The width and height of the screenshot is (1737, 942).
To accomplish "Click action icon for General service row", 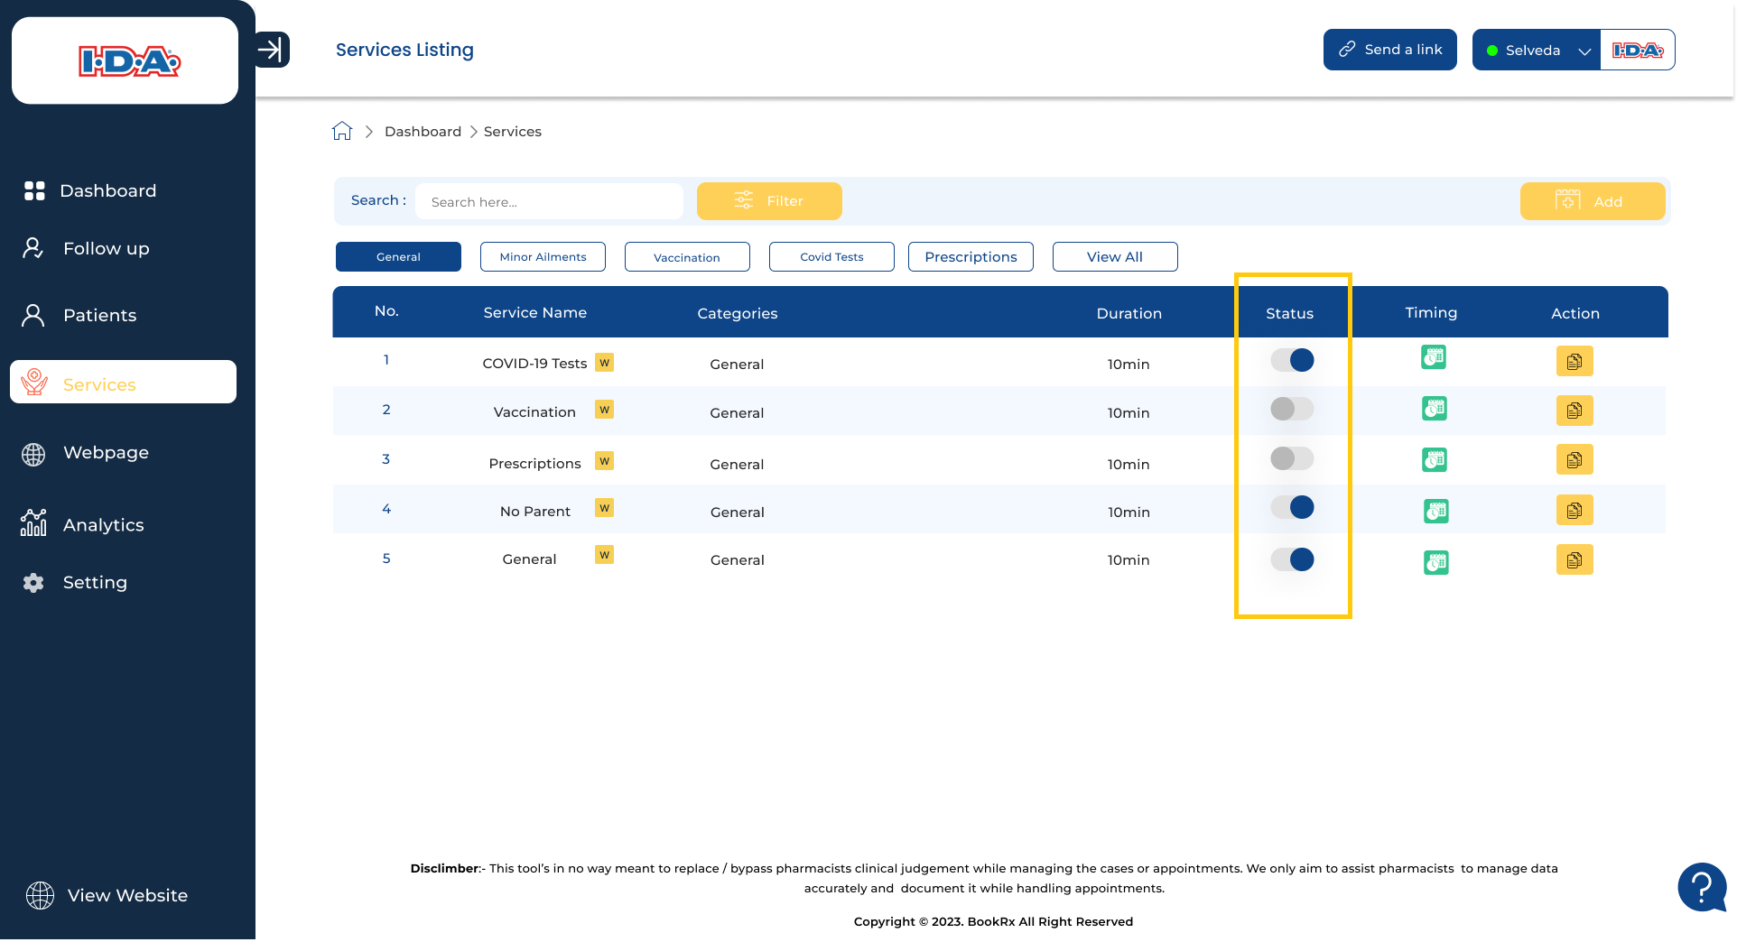I will tap(1574, 559).
